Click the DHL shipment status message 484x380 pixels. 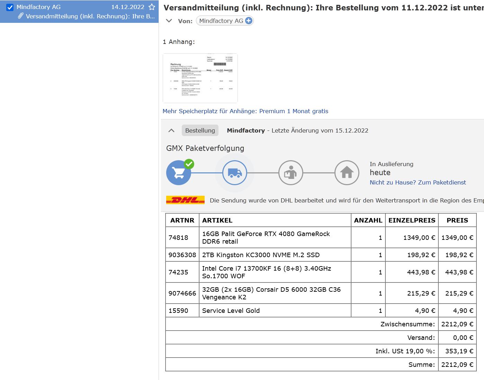347,200
